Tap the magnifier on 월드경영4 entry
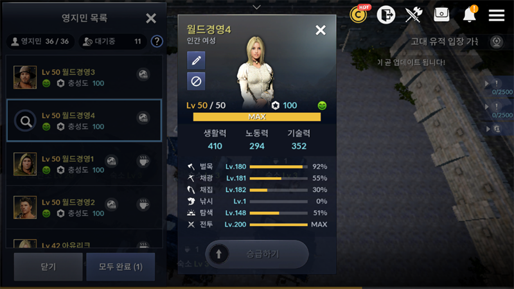This screenshot has height=289, width=514. [x=25, y=121]
